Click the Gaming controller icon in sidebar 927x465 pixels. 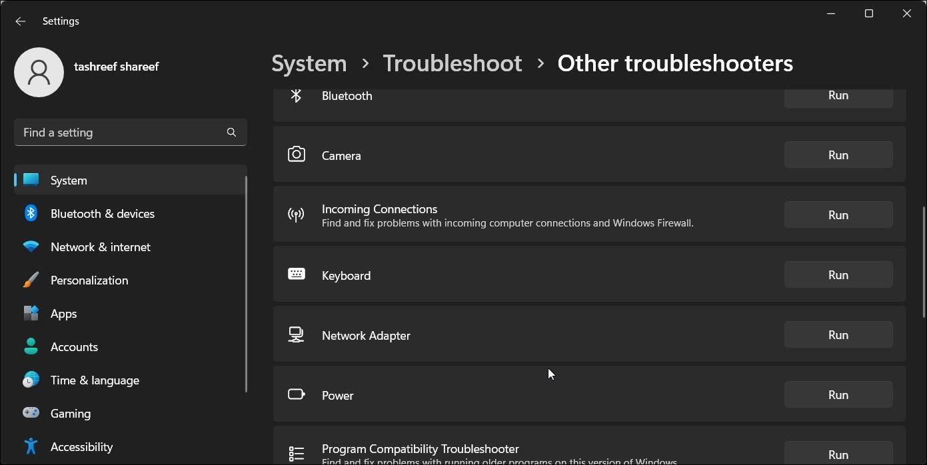pos(31,413)
